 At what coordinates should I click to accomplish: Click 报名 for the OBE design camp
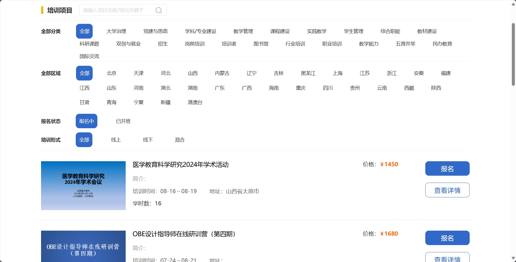(447, 238)
